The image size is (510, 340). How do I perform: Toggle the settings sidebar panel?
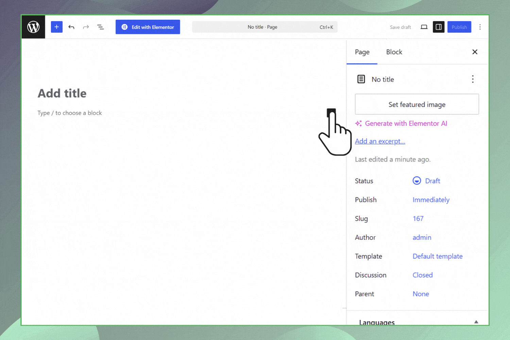coord(439,27)
